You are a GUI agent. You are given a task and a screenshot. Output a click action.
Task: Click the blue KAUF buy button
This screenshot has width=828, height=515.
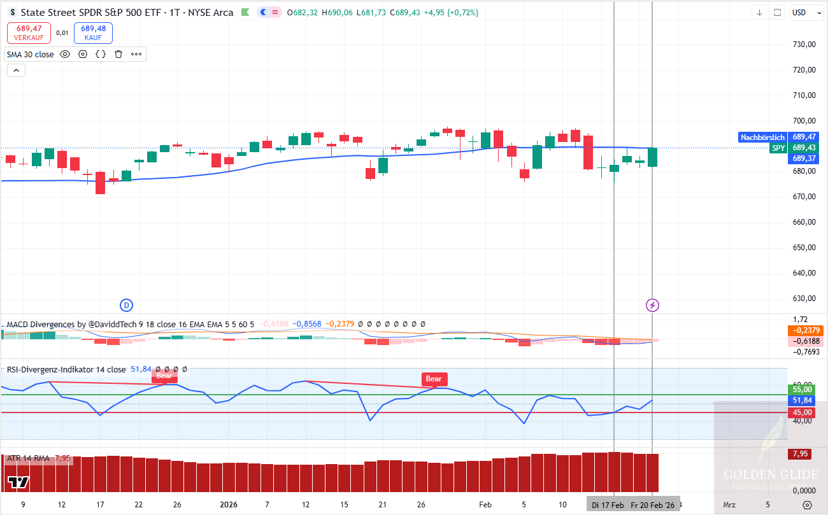93,32
